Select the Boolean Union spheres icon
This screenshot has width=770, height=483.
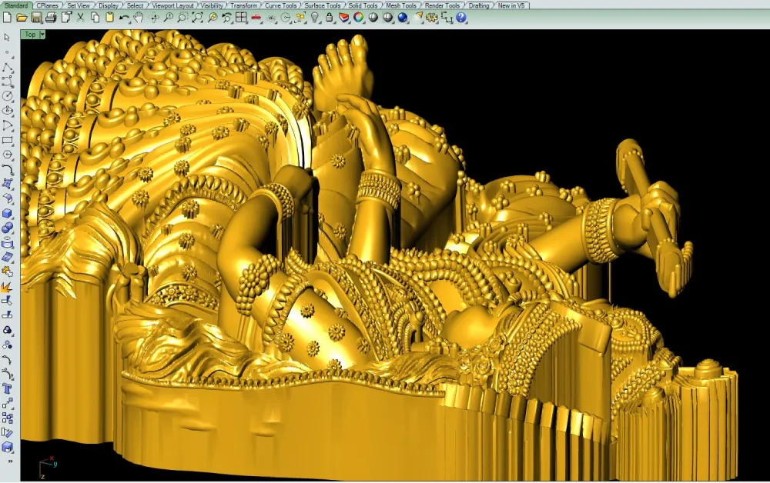(7, 228)
